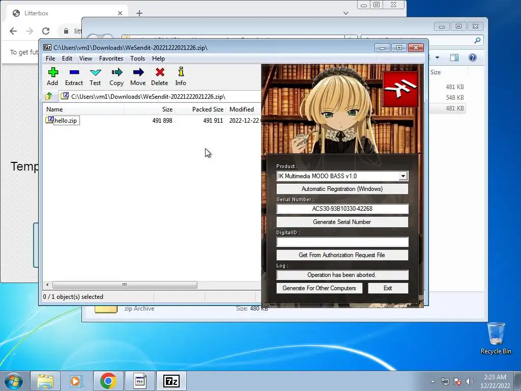Click the site lock icon in Chrome
Viewport: 521px width, 391px height.
pos(66,31)
